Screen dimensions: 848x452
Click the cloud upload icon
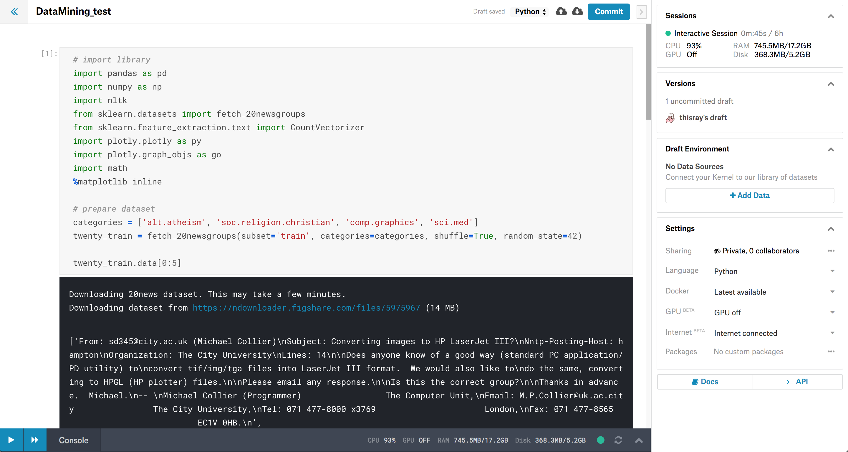coord(561,11)
